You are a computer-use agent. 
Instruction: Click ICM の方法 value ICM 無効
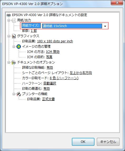click(x=53, y=52)
